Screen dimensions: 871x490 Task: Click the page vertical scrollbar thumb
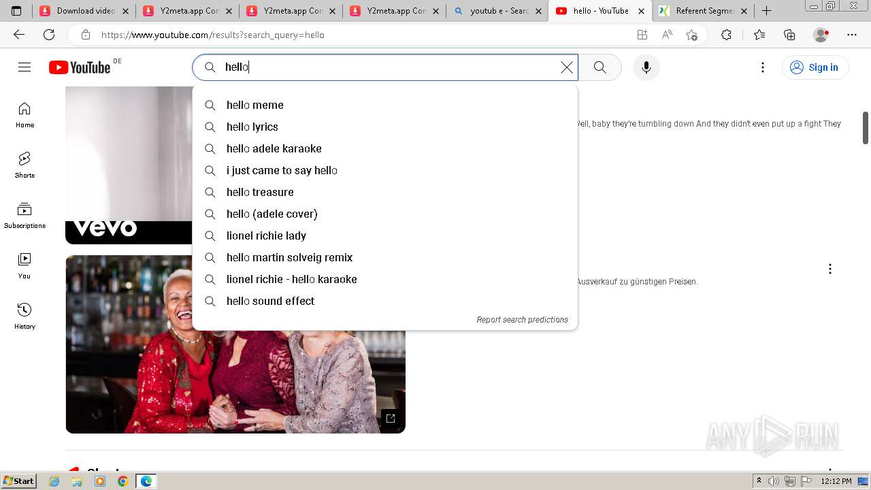(866, 128)
